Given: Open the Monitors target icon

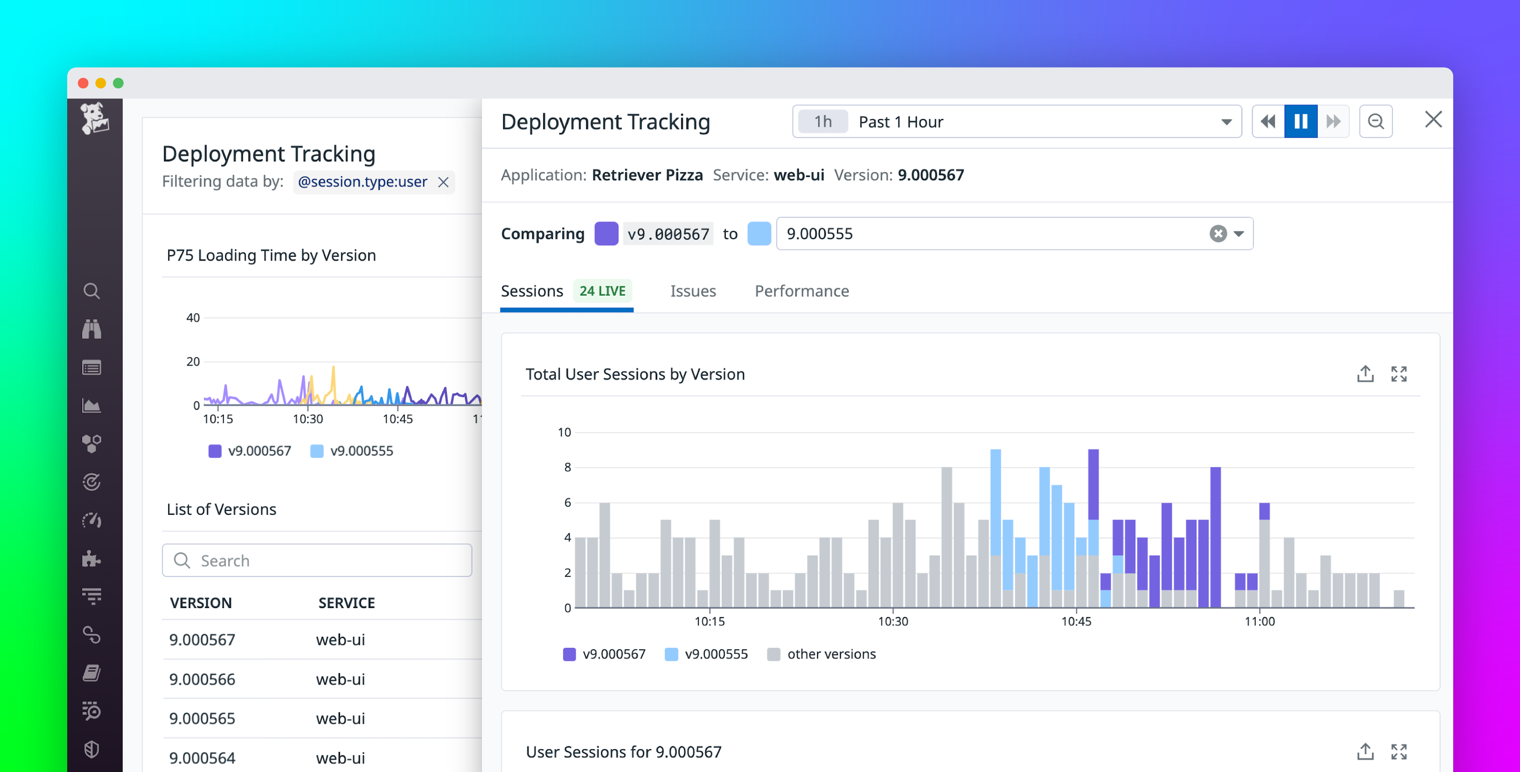Looking at the screenshot, I should (x=92, y=482).
